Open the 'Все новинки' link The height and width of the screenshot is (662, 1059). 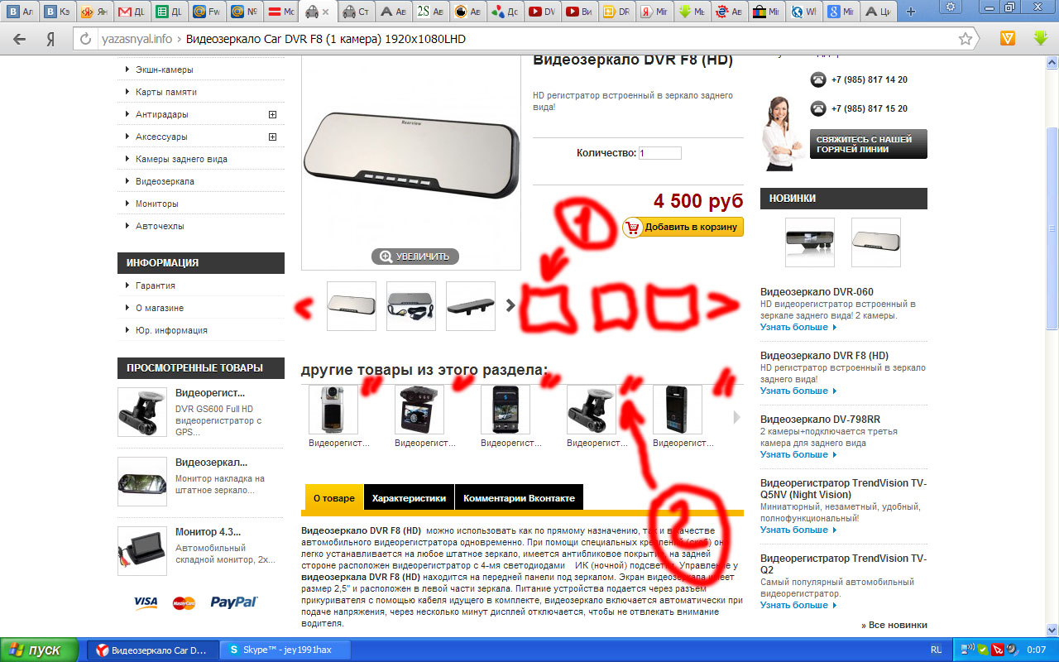[894, 625]
